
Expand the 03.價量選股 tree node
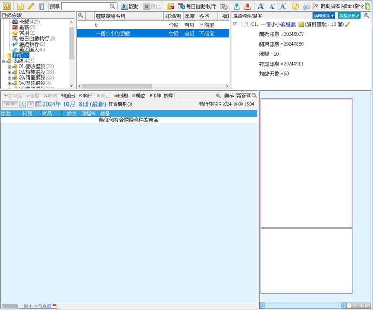[9, 78]
